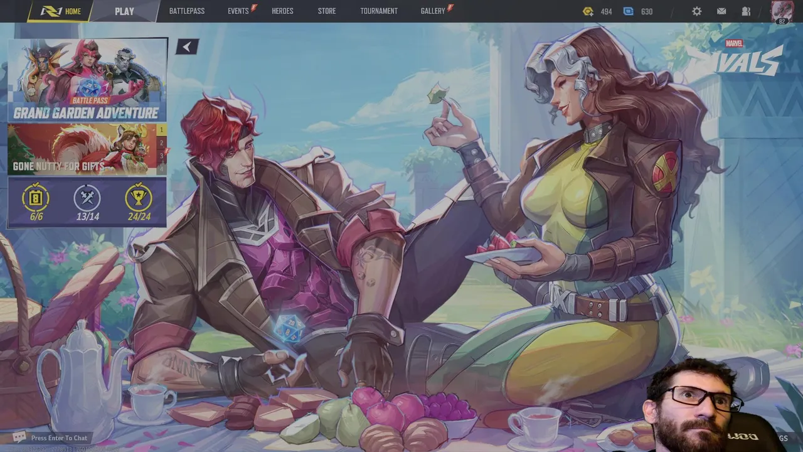Viewport: 803px width, 452px height.
Task: Open Gone Nutty For Gifts event banner
Action: (82, 149)
